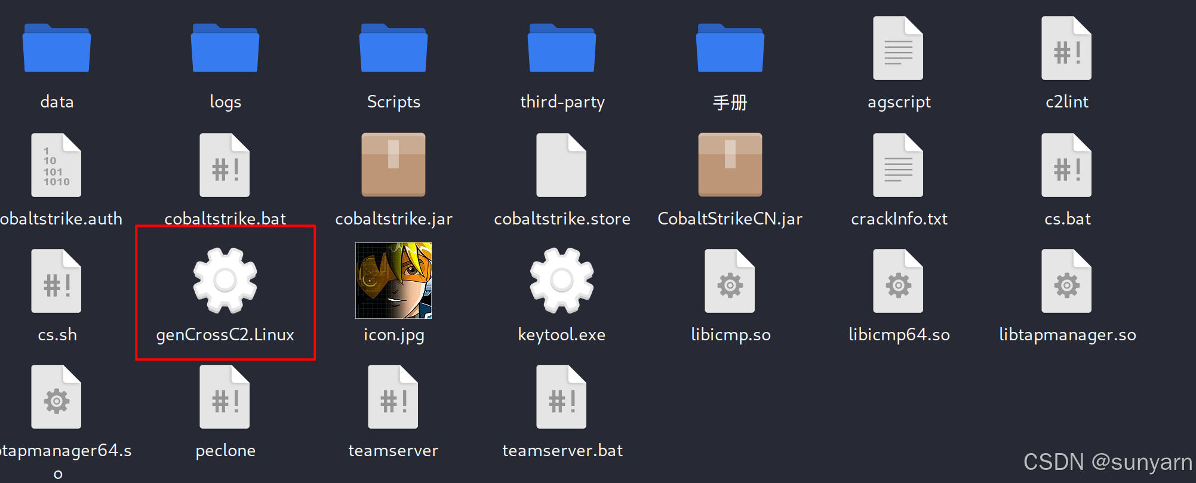The width and height of the screenshot is (1196, 483).
Task: Click the "cobaltstrike.store" file name
Action: click(562, 219)
